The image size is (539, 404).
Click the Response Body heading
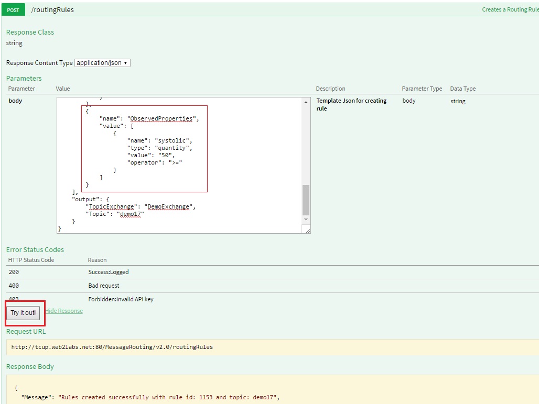[30, 367]
